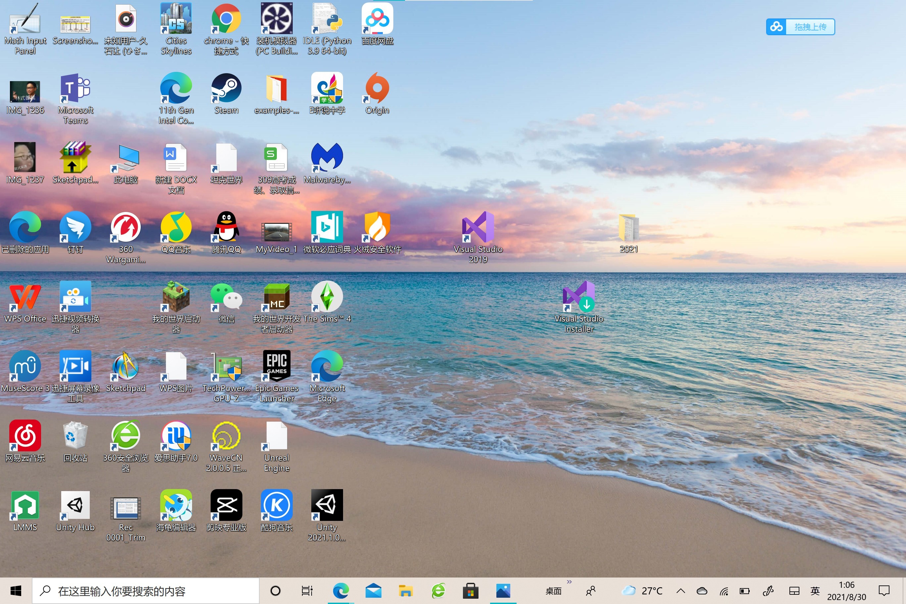Open Photos app on the taskbar
This screenshot has width=906, height=604.
[503, 591]
